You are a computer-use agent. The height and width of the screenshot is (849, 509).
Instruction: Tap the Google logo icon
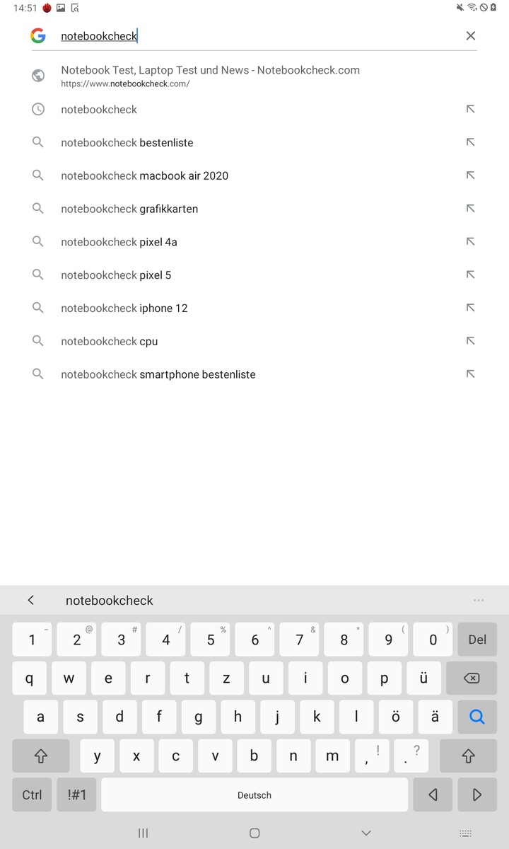pos(38,36)
